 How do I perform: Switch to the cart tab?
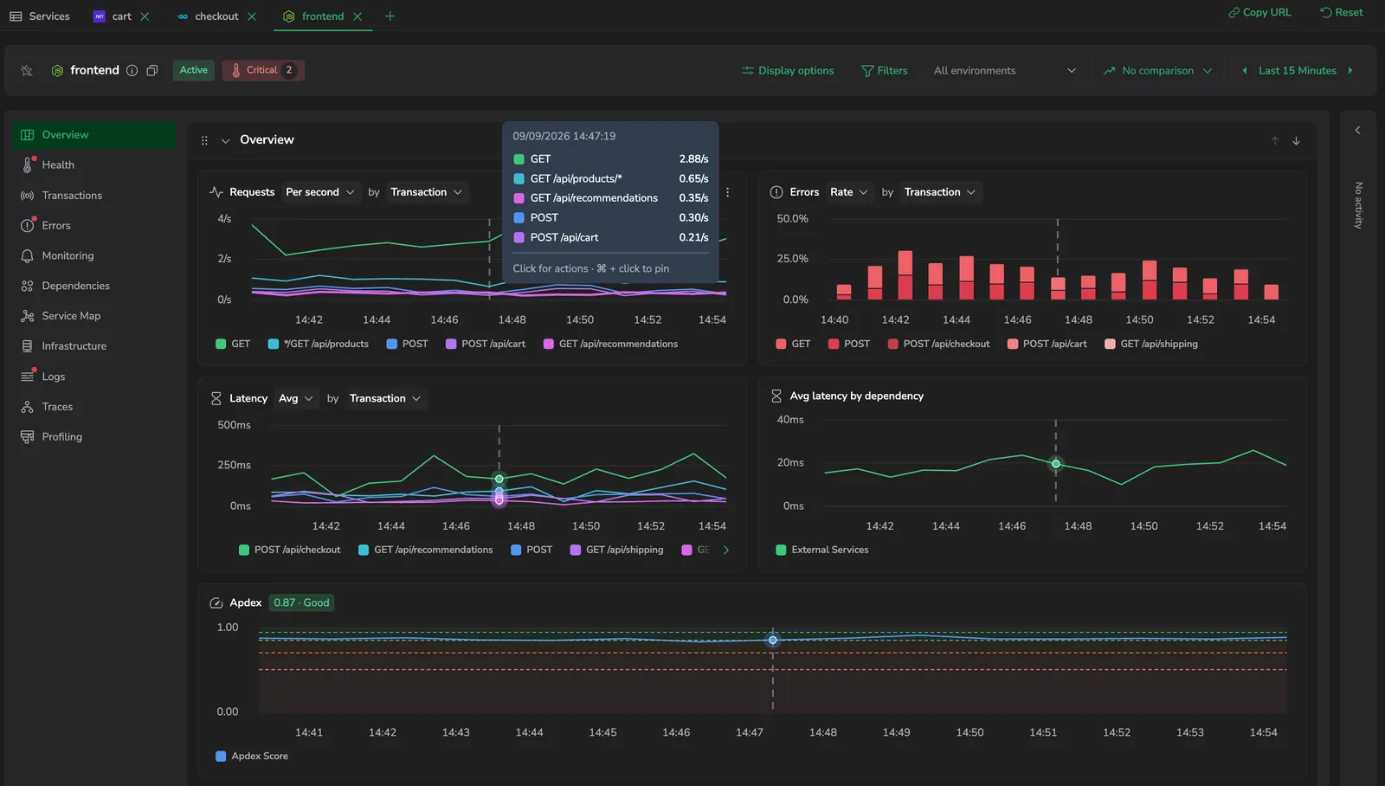tap(113, 16)
